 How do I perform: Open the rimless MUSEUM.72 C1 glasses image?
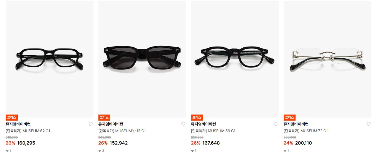328,59
